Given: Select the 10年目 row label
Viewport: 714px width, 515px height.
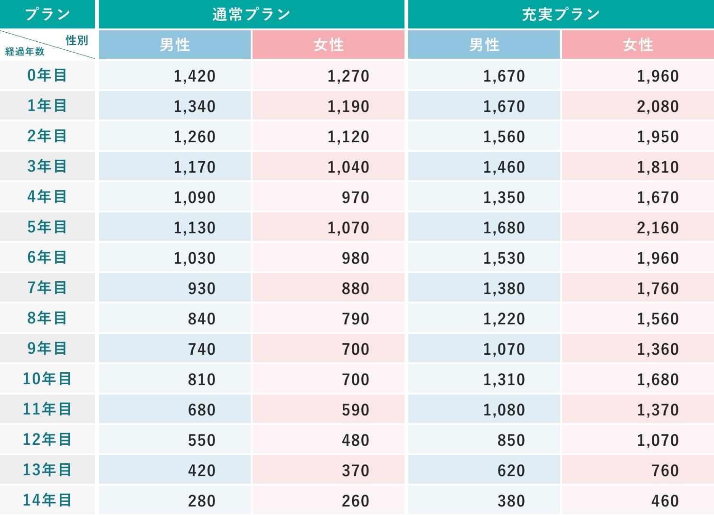Looking at the screenshot, I should [x=47, y=379].
